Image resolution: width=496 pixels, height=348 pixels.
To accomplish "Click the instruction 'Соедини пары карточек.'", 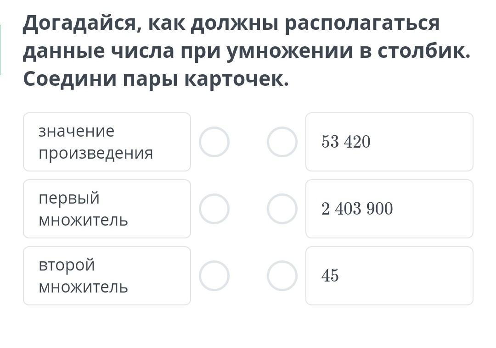I will 156,79.
